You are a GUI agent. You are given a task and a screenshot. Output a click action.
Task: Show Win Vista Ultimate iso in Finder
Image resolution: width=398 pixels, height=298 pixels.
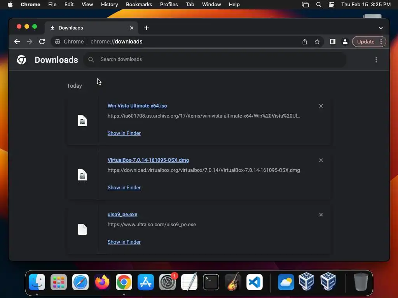(x=124, y=133)
